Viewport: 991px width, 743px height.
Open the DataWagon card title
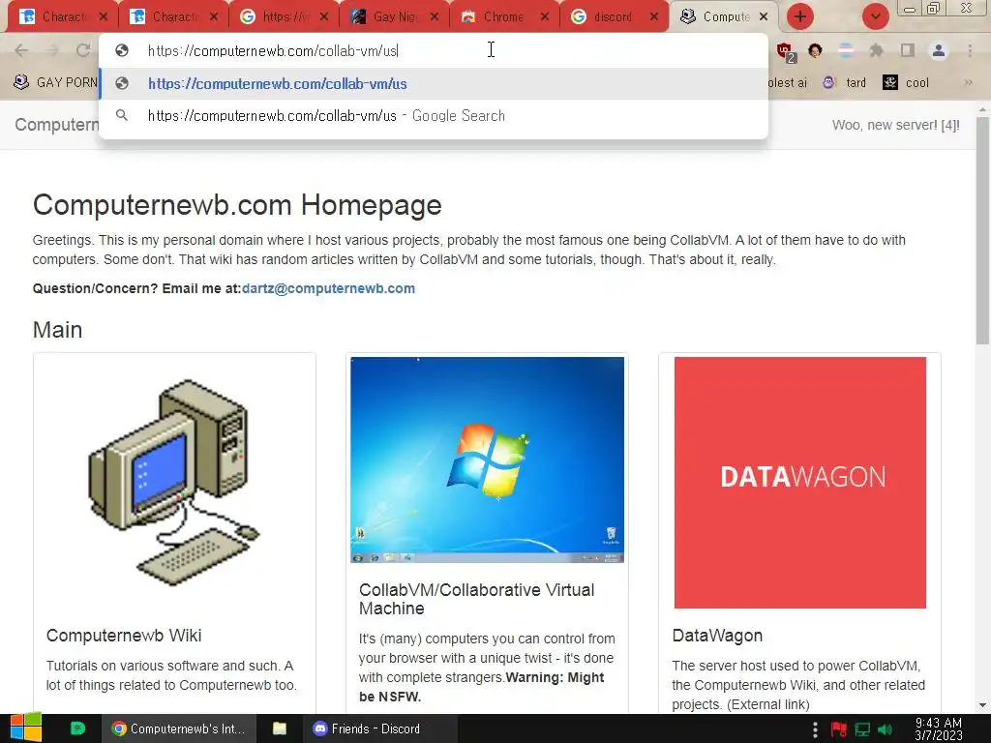coord(717,636)
